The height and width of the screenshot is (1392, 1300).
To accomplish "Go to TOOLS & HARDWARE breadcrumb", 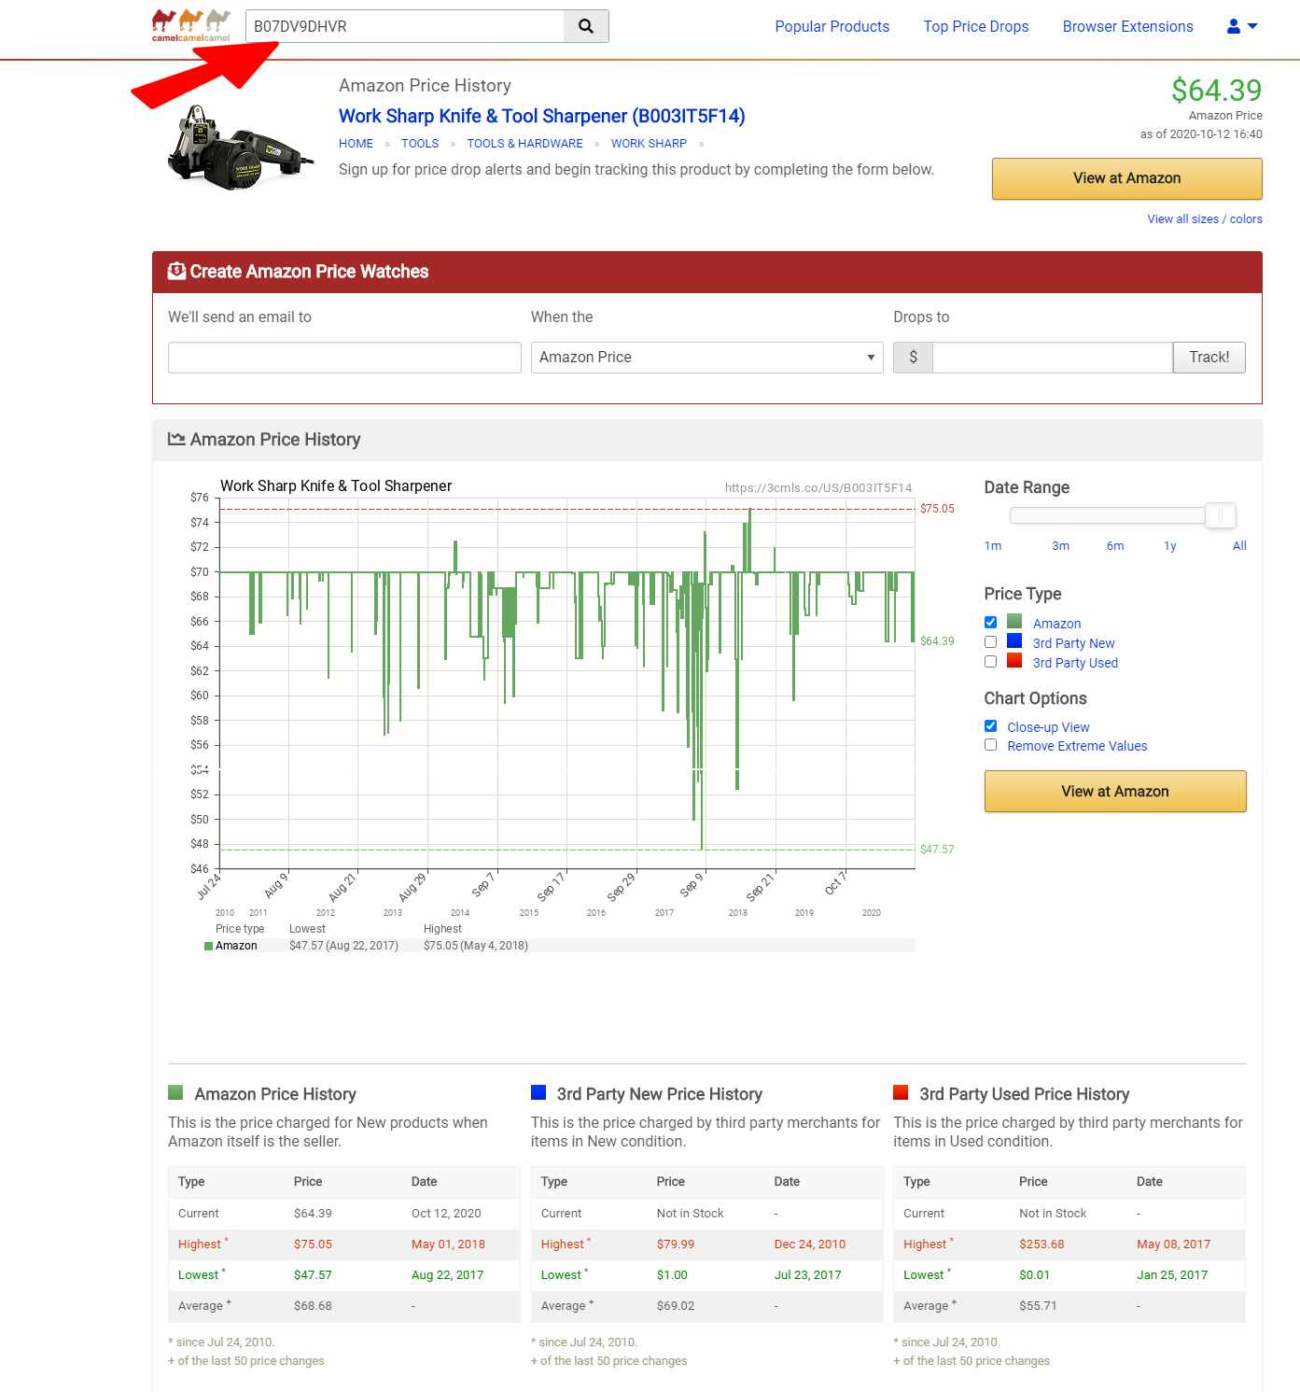I will [x=524, y=144].
